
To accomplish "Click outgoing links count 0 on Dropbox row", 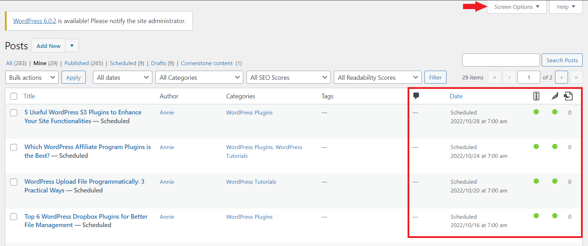I will pyautogui.click(x=570, y=217).
